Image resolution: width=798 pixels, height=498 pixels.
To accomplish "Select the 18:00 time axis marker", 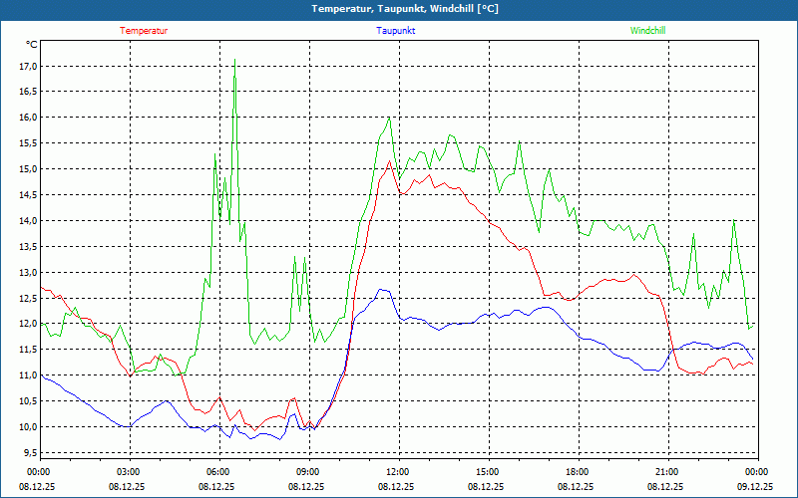I will click(x=578, y=472).
